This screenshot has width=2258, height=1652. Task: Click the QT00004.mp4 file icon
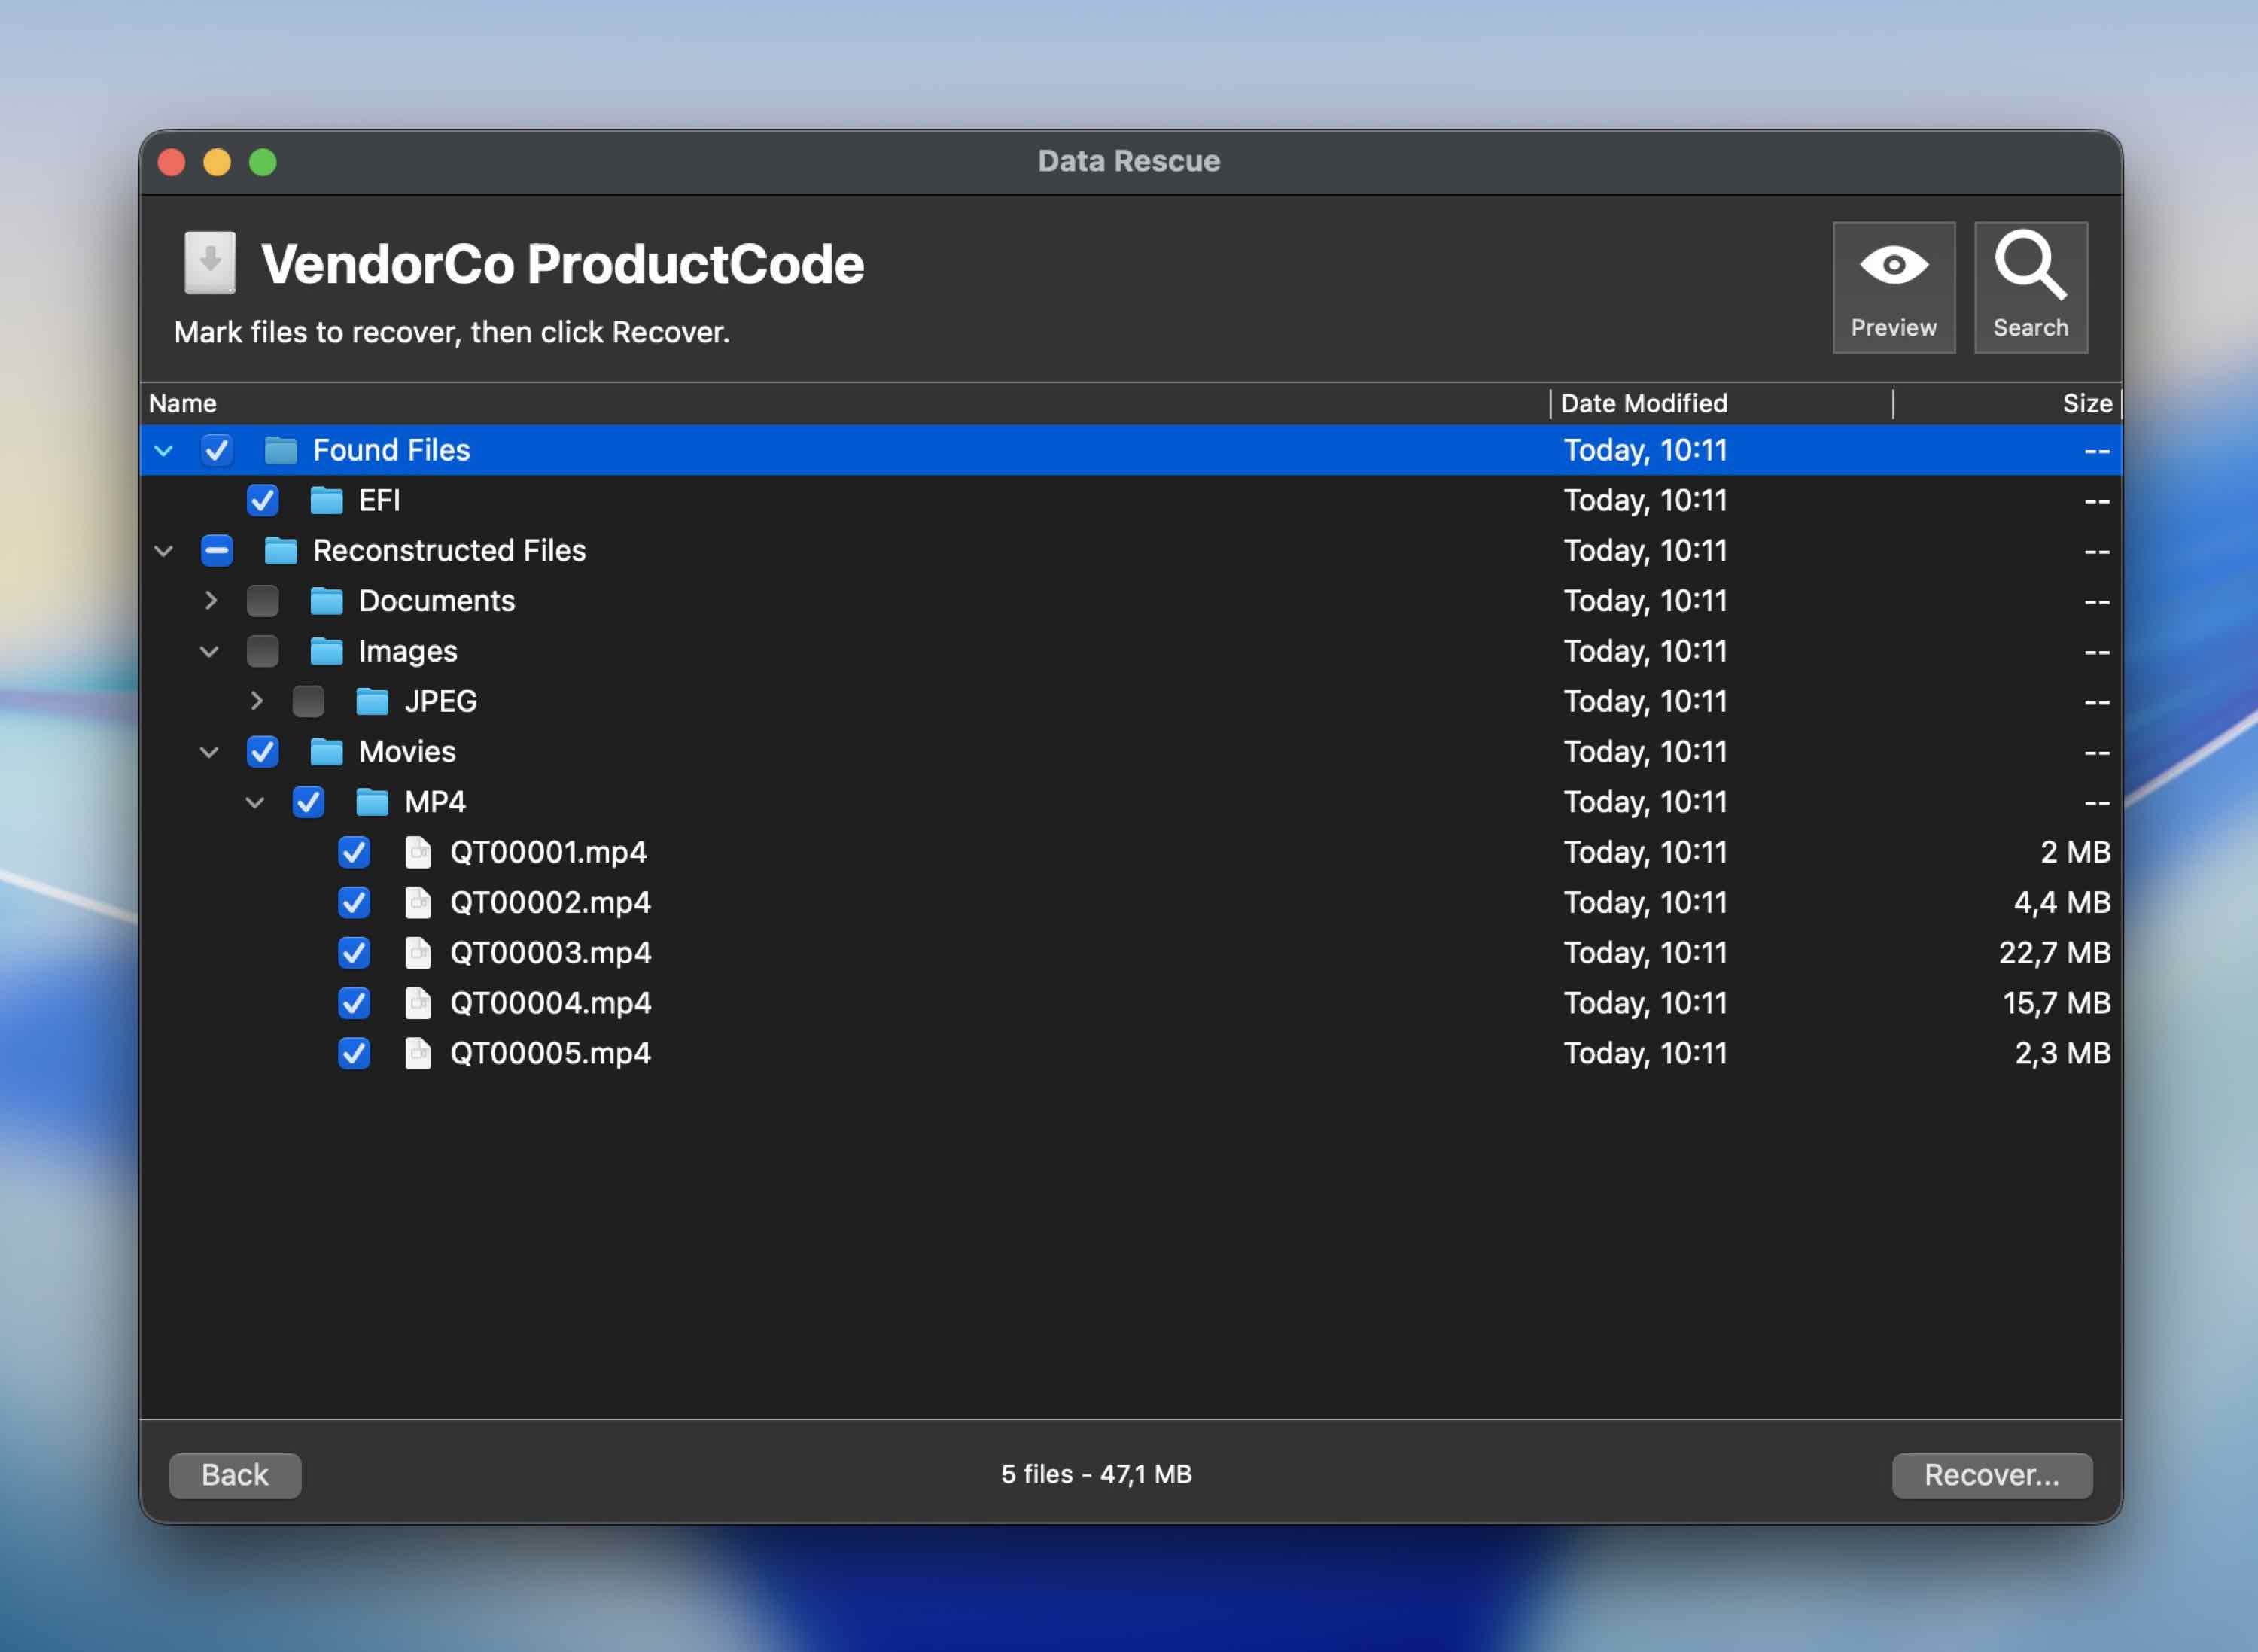(x=418, y=1003)
